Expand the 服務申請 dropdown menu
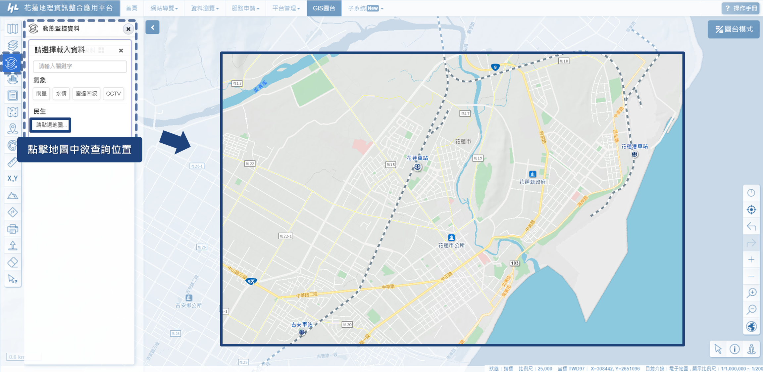 (245, 8)
